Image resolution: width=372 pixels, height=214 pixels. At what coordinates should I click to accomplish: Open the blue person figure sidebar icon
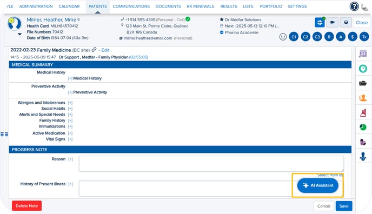pos(363,156)
